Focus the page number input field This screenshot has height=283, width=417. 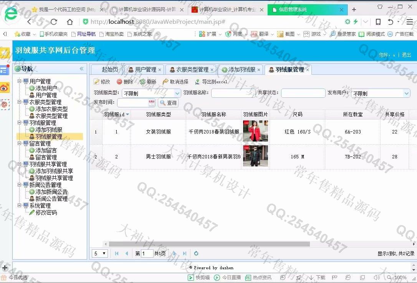(147, 253)
